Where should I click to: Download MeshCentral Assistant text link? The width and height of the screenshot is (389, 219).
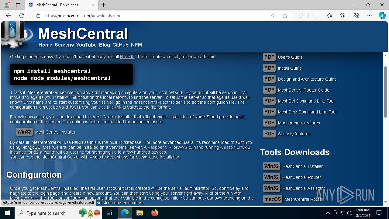304,188
